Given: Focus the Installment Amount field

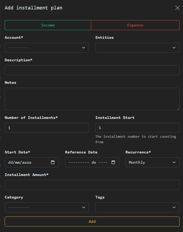Looking at the screenshot, I should coord(92,185).
